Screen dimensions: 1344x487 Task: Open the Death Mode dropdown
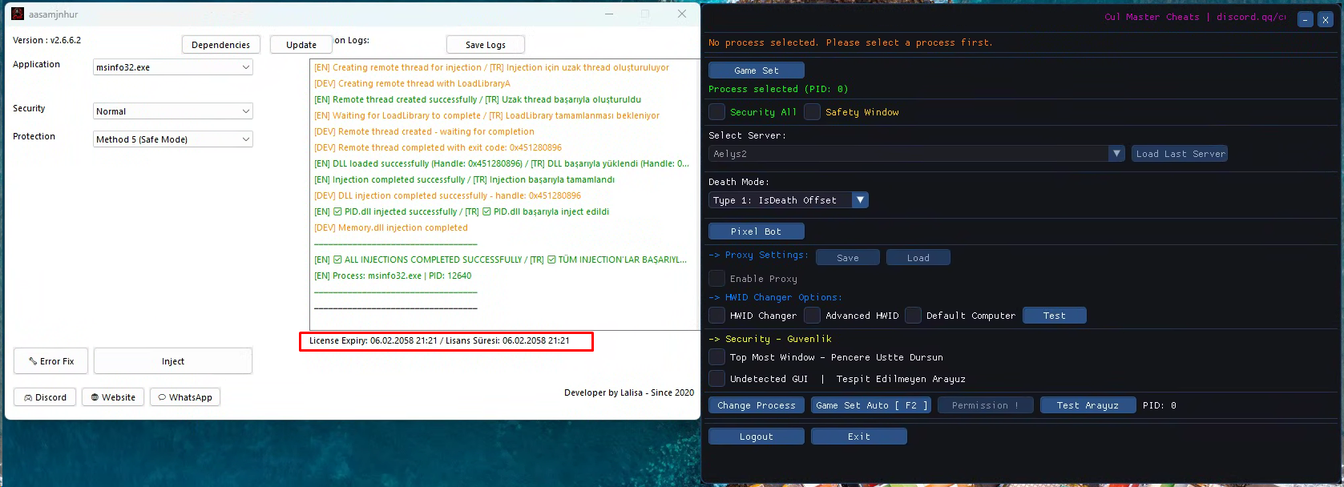(789, 200)
